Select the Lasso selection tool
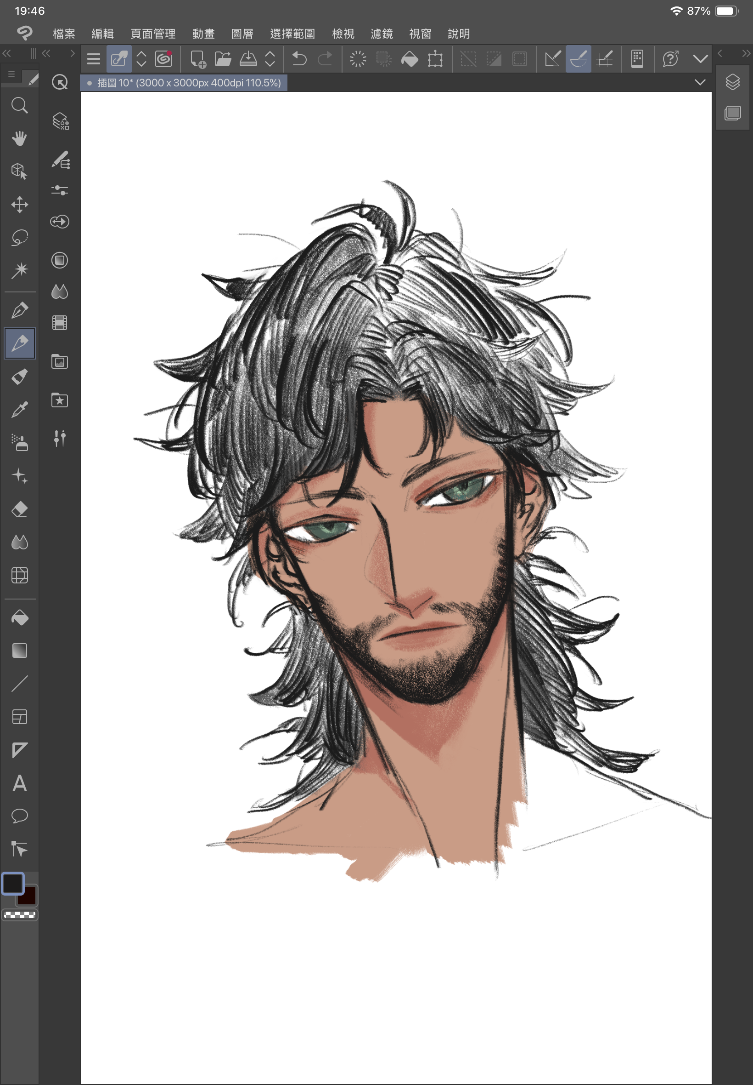The image size is (753, 1085). click(19, 238)
